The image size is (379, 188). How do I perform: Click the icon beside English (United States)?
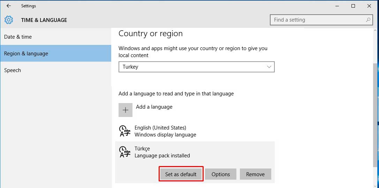(125, 131)
